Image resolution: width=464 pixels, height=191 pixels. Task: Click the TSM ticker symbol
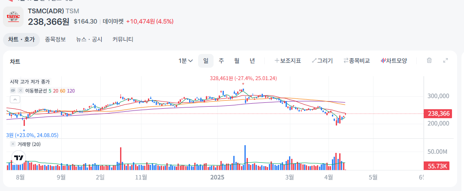tap(72, 11)
